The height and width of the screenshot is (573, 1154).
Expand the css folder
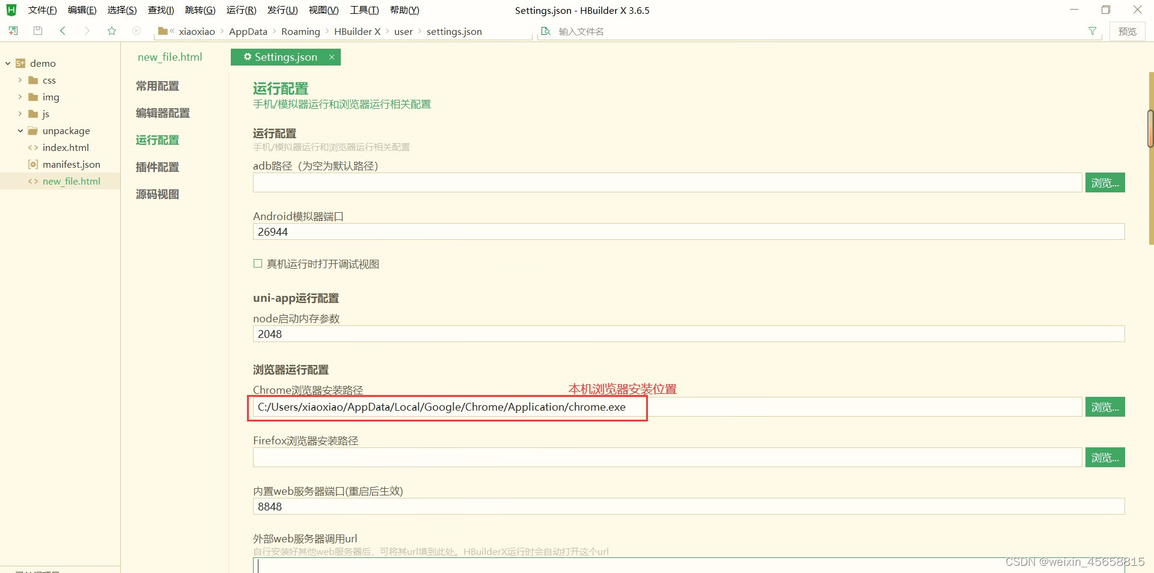(x=20, y=80)
